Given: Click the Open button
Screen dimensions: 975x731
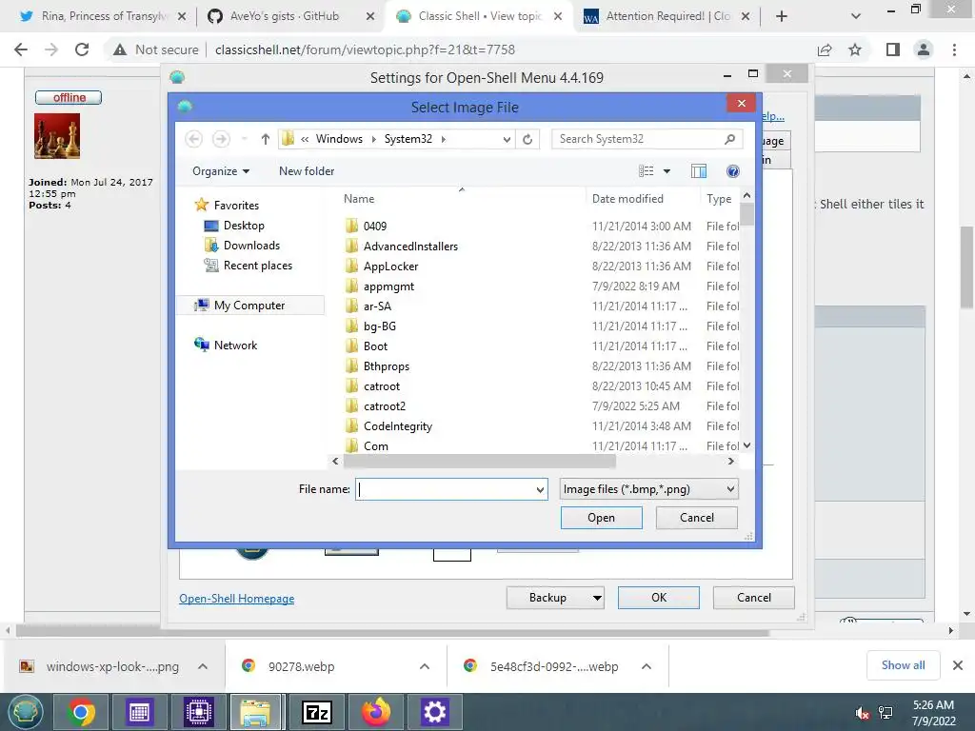Looking at the screenshot, I should click(x=602, y=518).
